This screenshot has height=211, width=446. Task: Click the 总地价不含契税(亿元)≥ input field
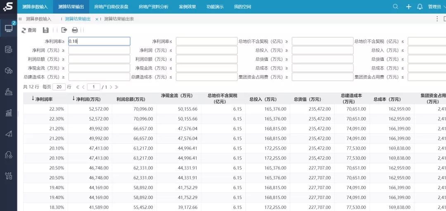coord(323,42)
